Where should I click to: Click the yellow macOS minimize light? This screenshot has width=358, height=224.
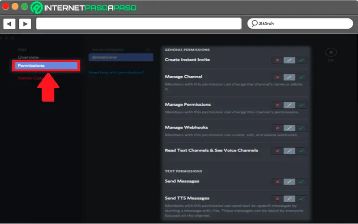pyautogui.click(x=15, y=6)
